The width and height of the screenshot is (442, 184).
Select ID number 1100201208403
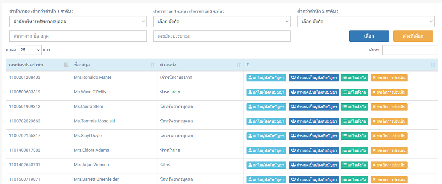[25, 77]
